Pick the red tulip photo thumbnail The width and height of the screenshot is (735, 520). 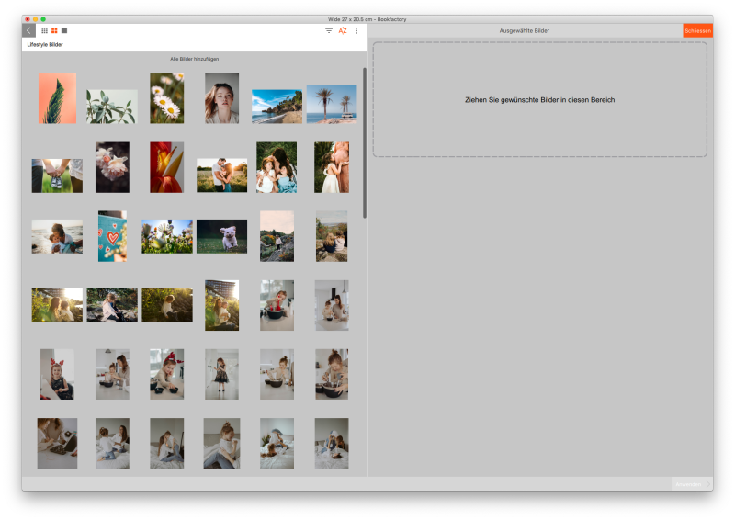[x=166, y=167]
